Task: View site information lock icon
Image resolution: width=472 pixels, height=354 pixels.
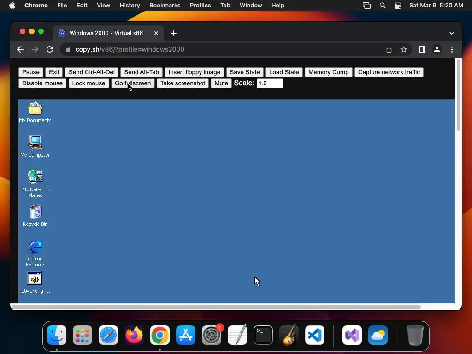Action: 68,49
